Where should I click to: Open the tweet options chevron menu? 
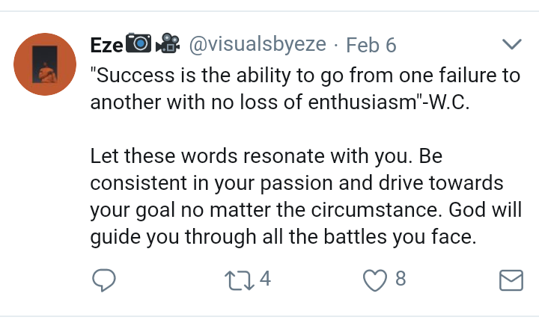point(511,45)
